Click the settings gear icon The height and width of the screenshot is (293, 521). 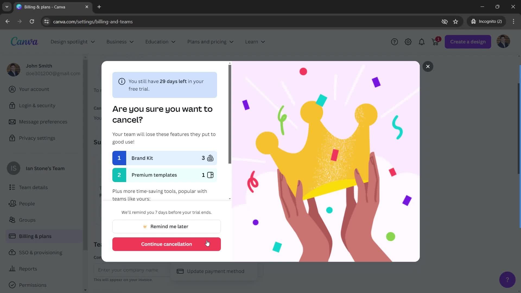pos(408,42)
